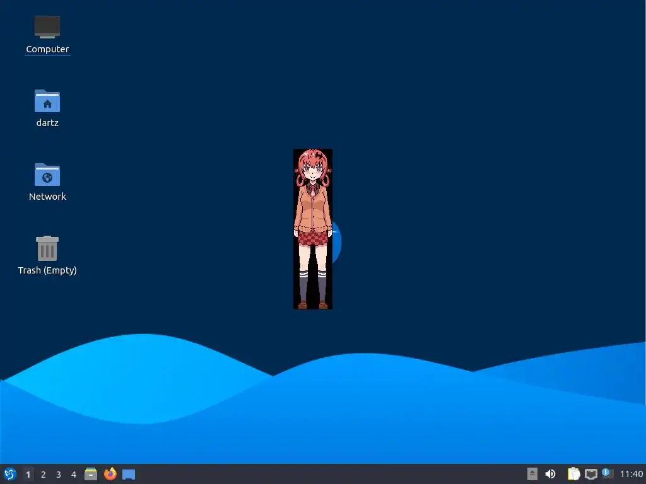Image resolution: width=646 pixels, height=484 pixels.
Task: Open the volume control speaker icon
Action: pyautogui.click(x=550, y=474)
